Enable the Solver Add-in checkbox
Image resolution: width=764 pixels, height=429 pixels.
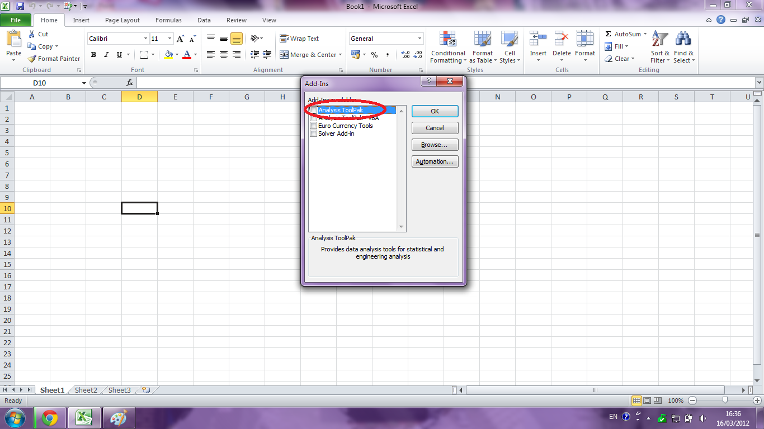314,134
